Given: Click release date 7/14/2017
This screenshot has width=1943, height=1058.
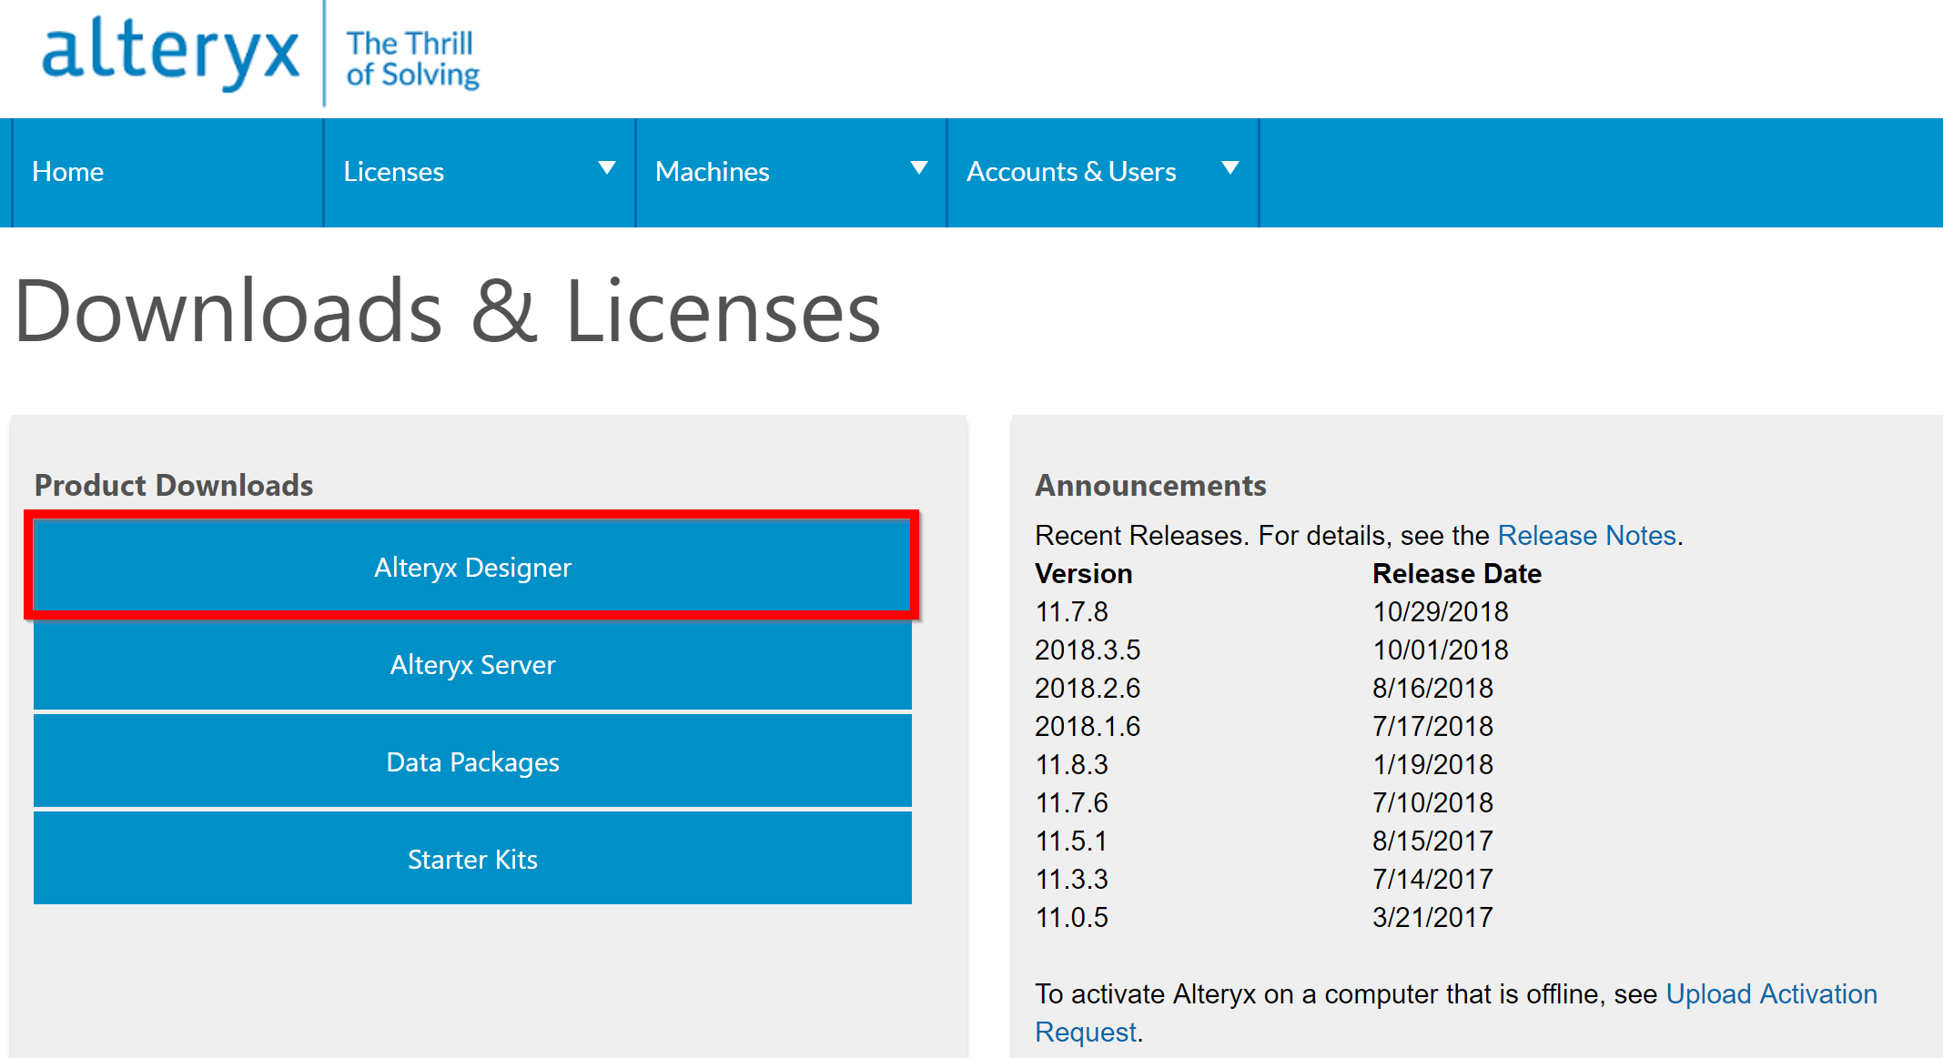Looking at the screenshot, I should [1432, 879].
